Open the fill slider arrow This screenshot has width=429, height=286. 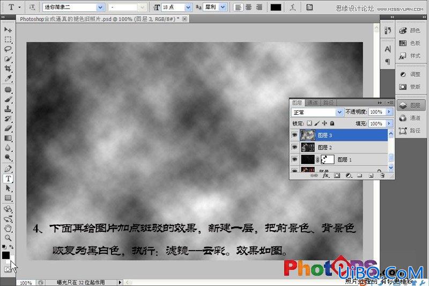coord(389,124)
